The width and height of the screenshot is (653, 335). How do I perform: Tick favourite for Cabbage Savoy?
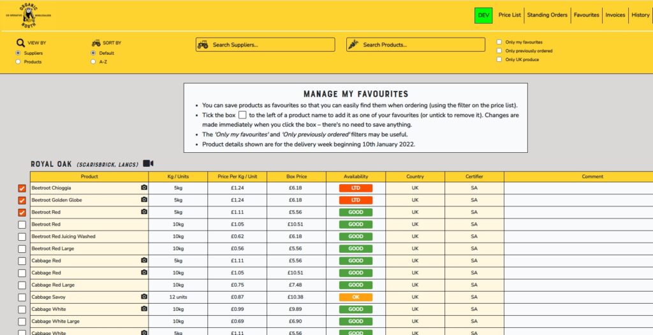point(22,297)
